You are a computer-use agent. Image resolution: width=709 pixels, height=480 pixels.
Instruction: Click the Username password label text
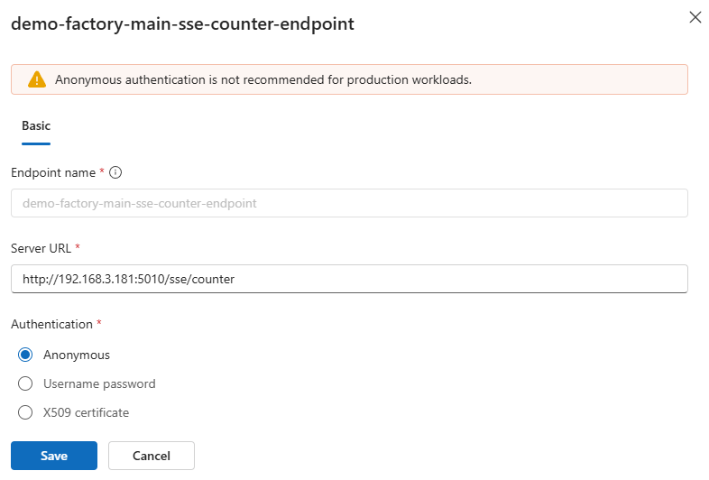tap(99, 383)
